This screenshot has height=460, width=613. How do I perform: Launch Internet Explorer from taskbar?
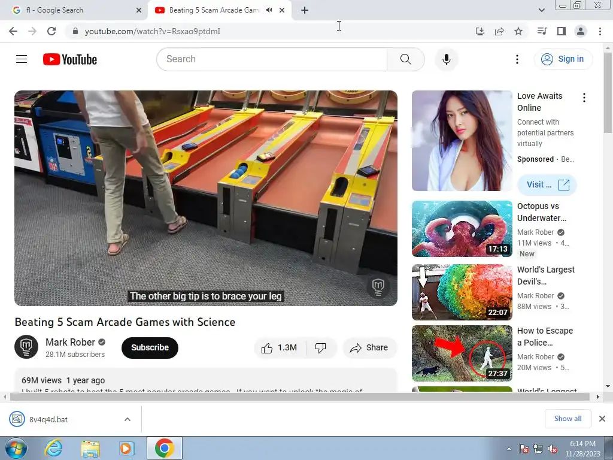coord(53,448)
